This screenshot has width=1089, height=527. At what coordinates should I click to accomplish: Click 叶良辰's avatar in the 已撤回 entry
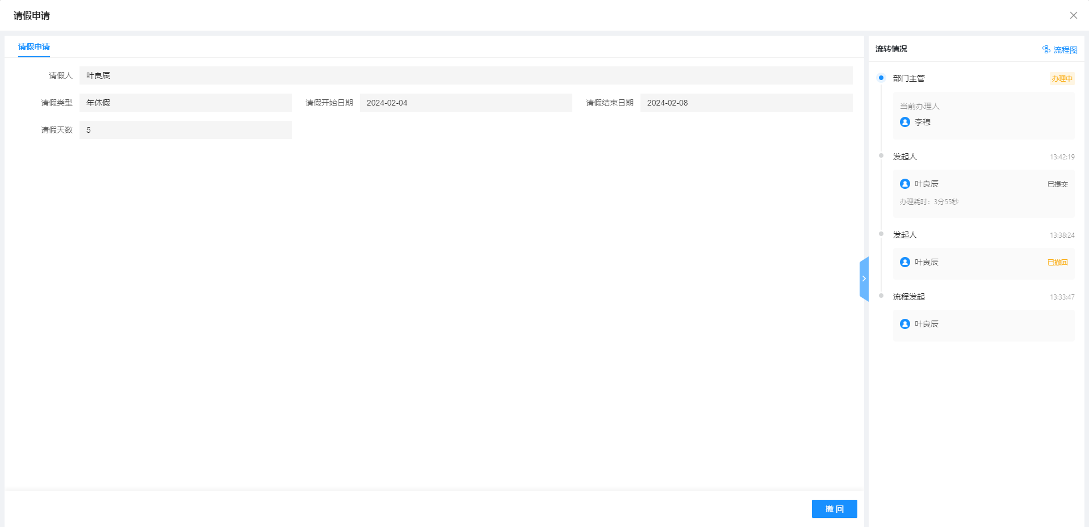(905, 262)
